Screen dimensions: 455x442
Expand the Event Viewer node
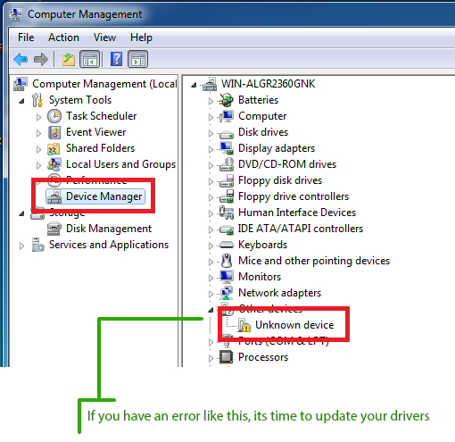pos(38,133)
